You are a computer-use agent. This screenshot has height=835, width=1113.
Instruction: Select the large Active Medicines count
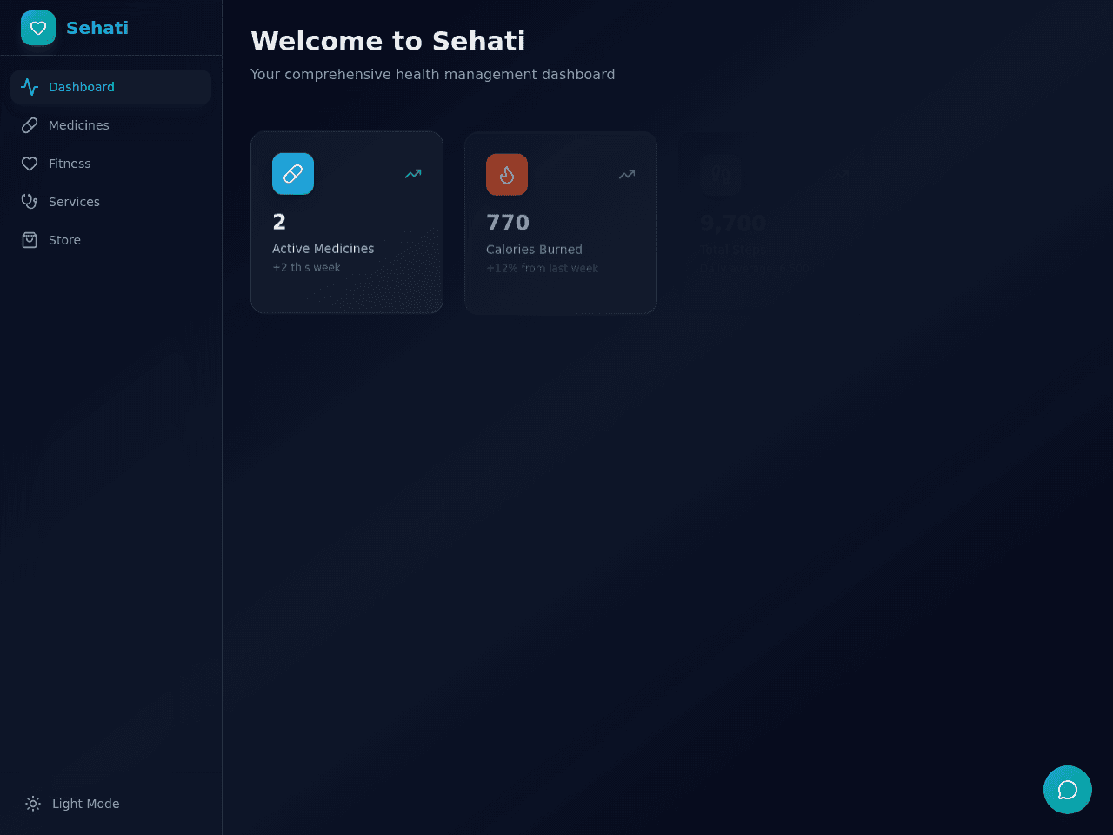(279, 222)
